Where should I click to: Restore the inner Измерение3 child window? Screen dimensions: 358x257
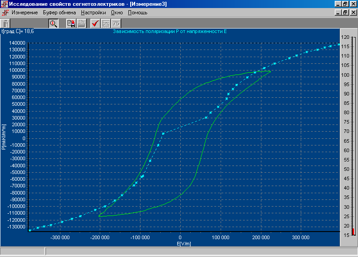click(x=345, y=12)
